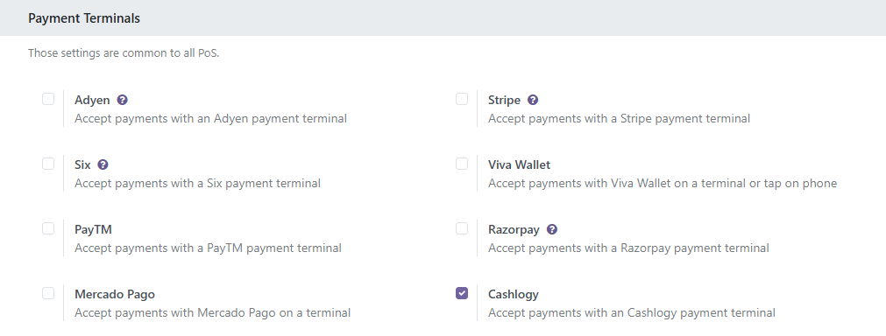The width and height of the screenshot is (886, 336).
Task: Open the Adyen help question-mark icon
Action: tap(122, 100)
